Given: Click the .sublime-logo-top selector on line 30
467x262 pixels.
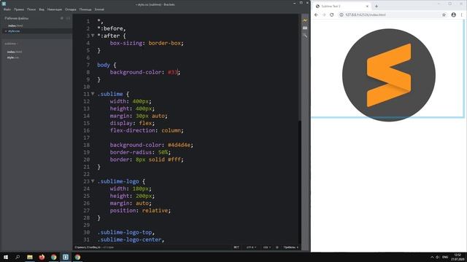Looking at the screenshot, I should tap(125, 232).
